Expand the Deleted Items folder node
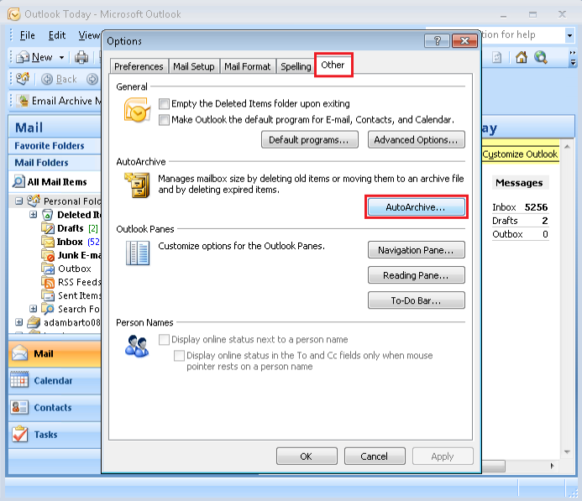 point(33,214)
